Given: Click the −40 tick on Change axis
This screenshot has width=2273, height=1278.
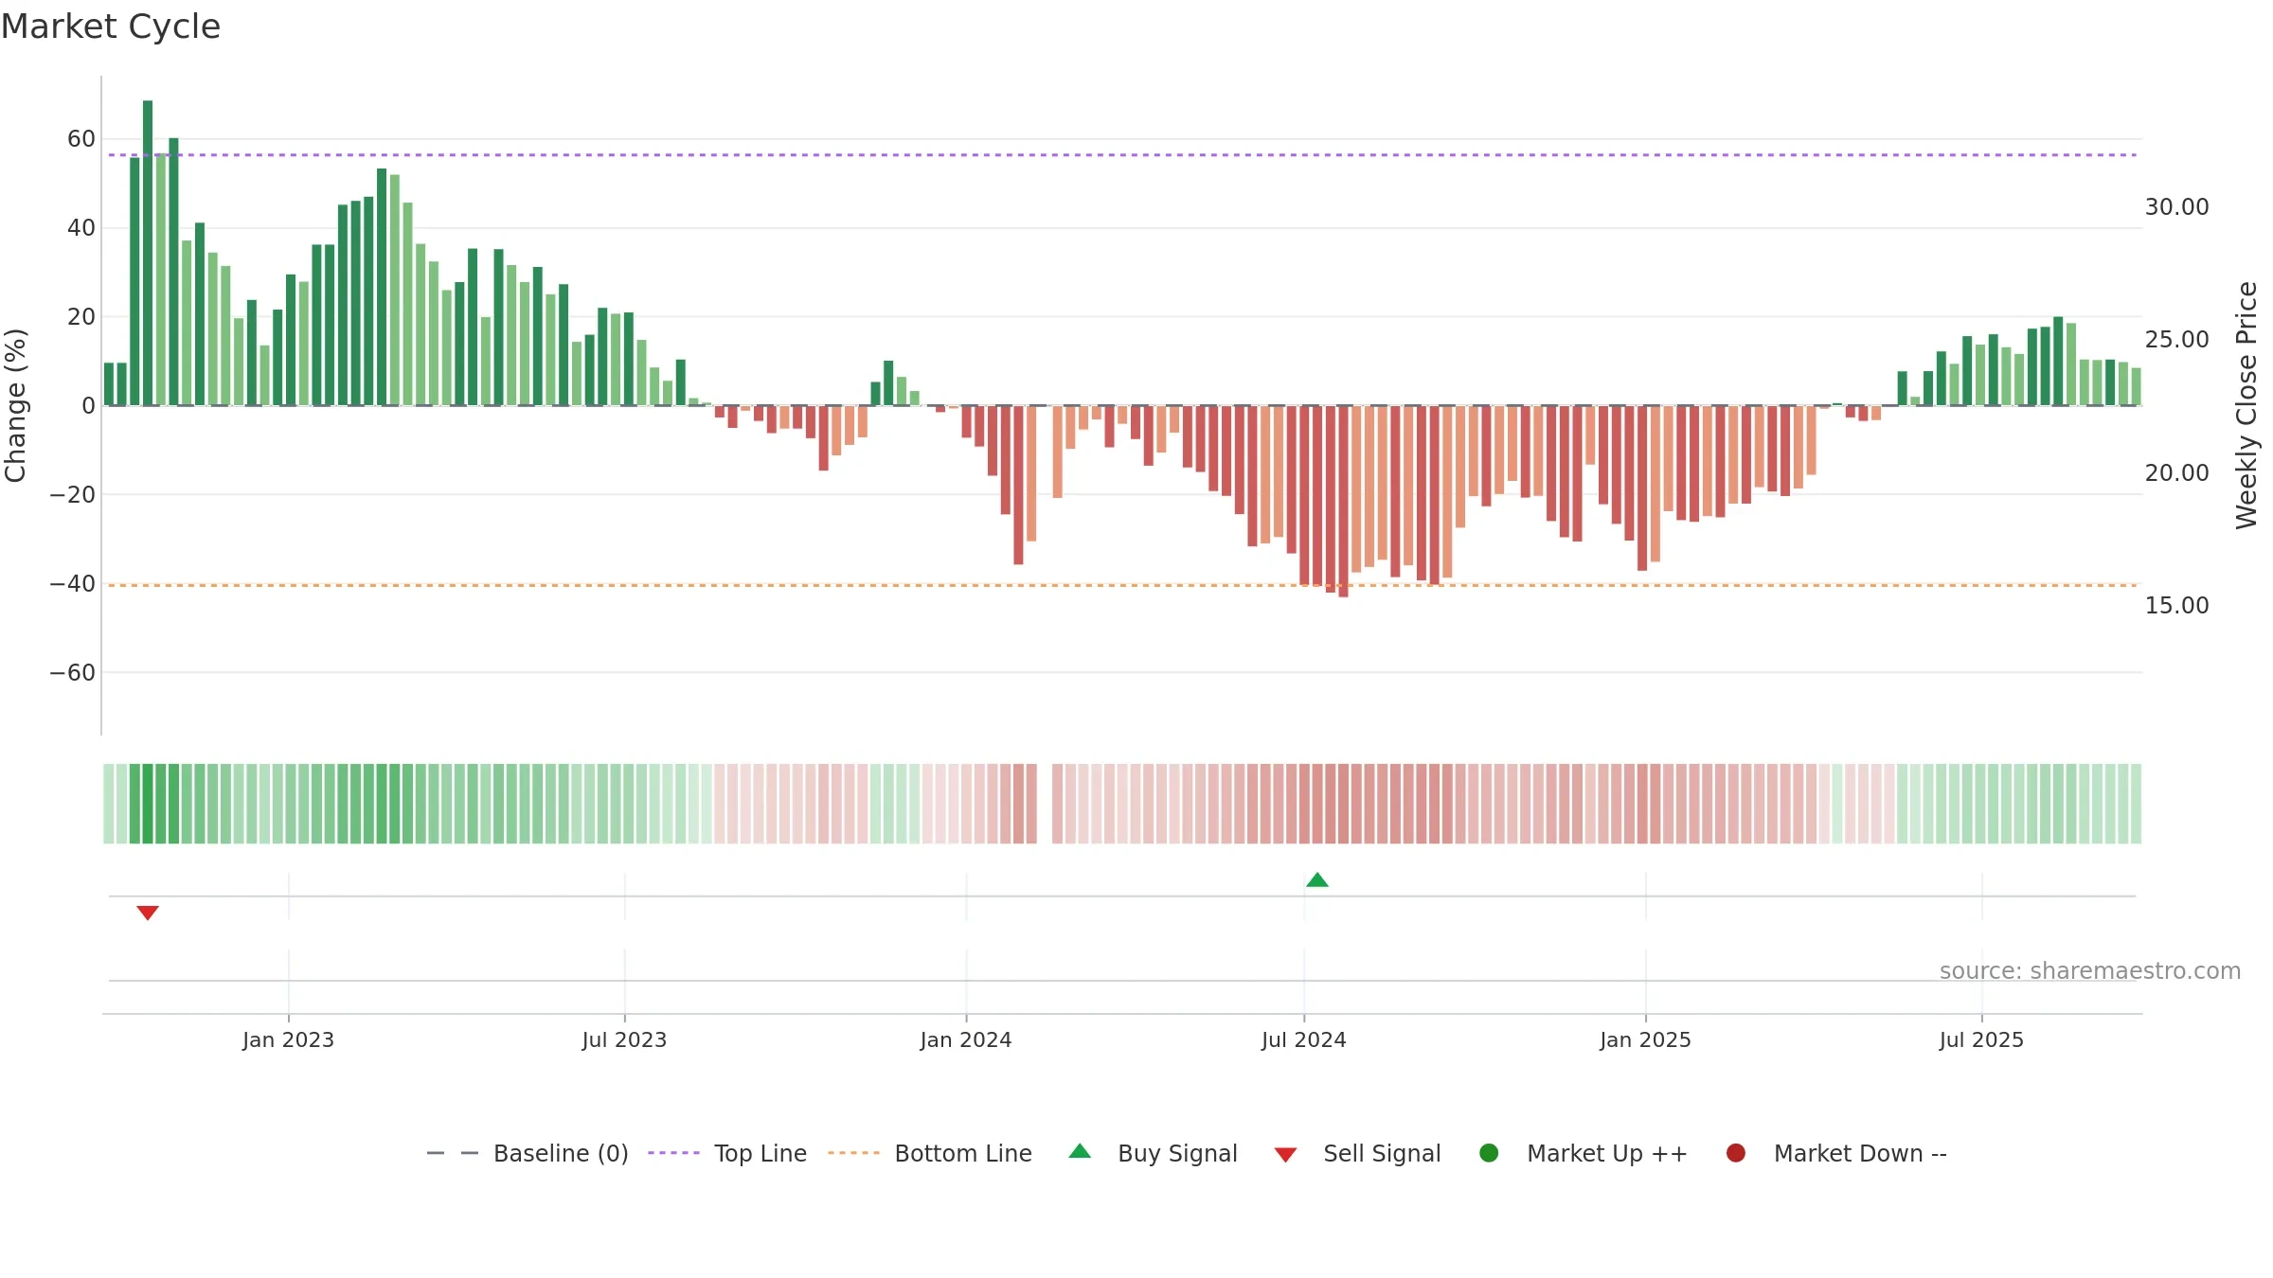Looking at the screenshot, I should [73, 584].
